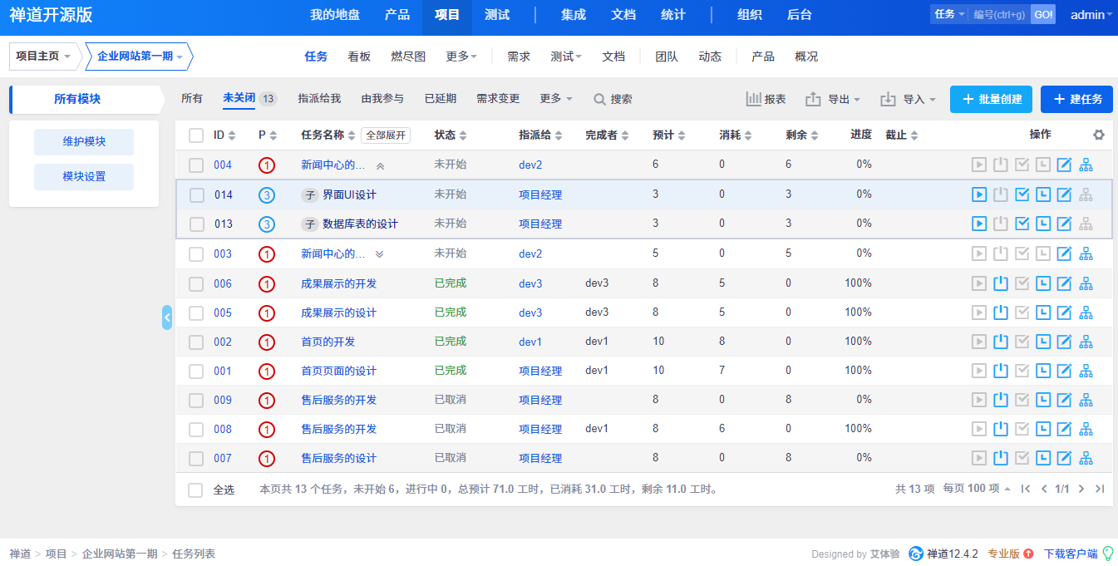Click the close icon for task 009
Image resolution: width=1118 pixels, height=566 pixels.
tap(1001, 400)
